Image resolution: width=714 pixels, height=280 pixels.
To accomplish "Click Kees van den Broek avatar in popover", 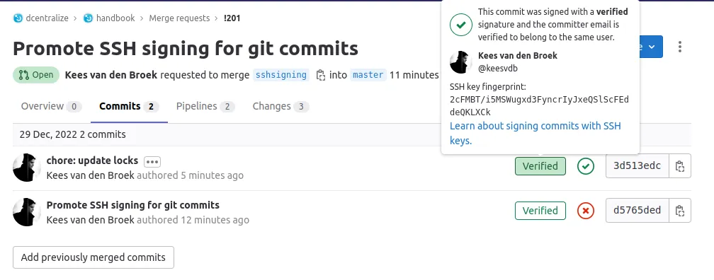I will tap(461, 62).
